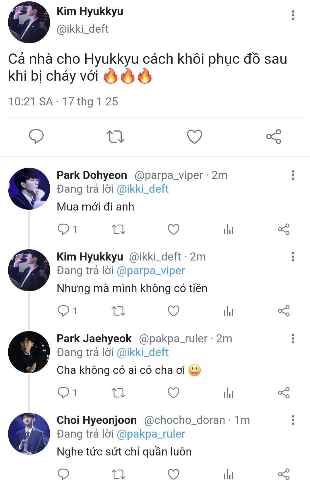
Task: Share Park Jaehyeok's reply
Action: [x=284, y=393]
